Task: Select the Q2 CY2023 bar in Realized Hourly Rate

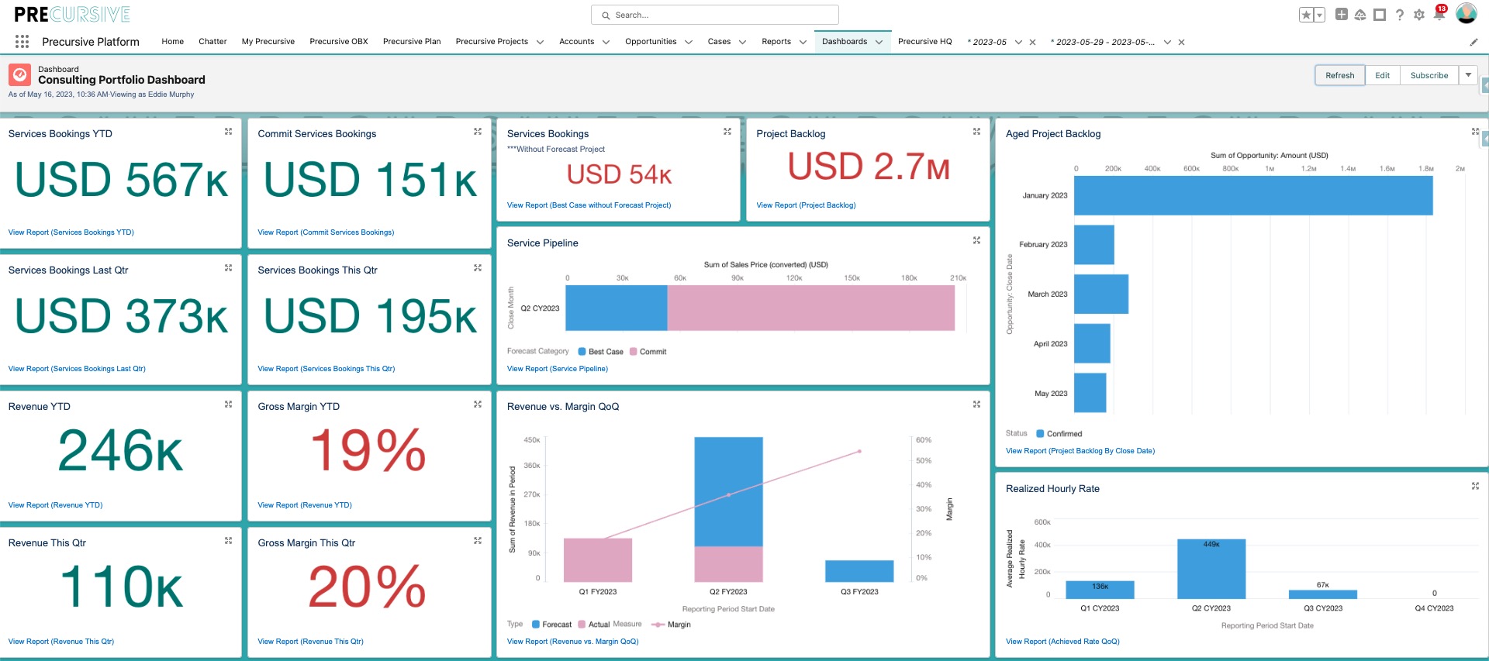Action: (x=1211, y=569)
